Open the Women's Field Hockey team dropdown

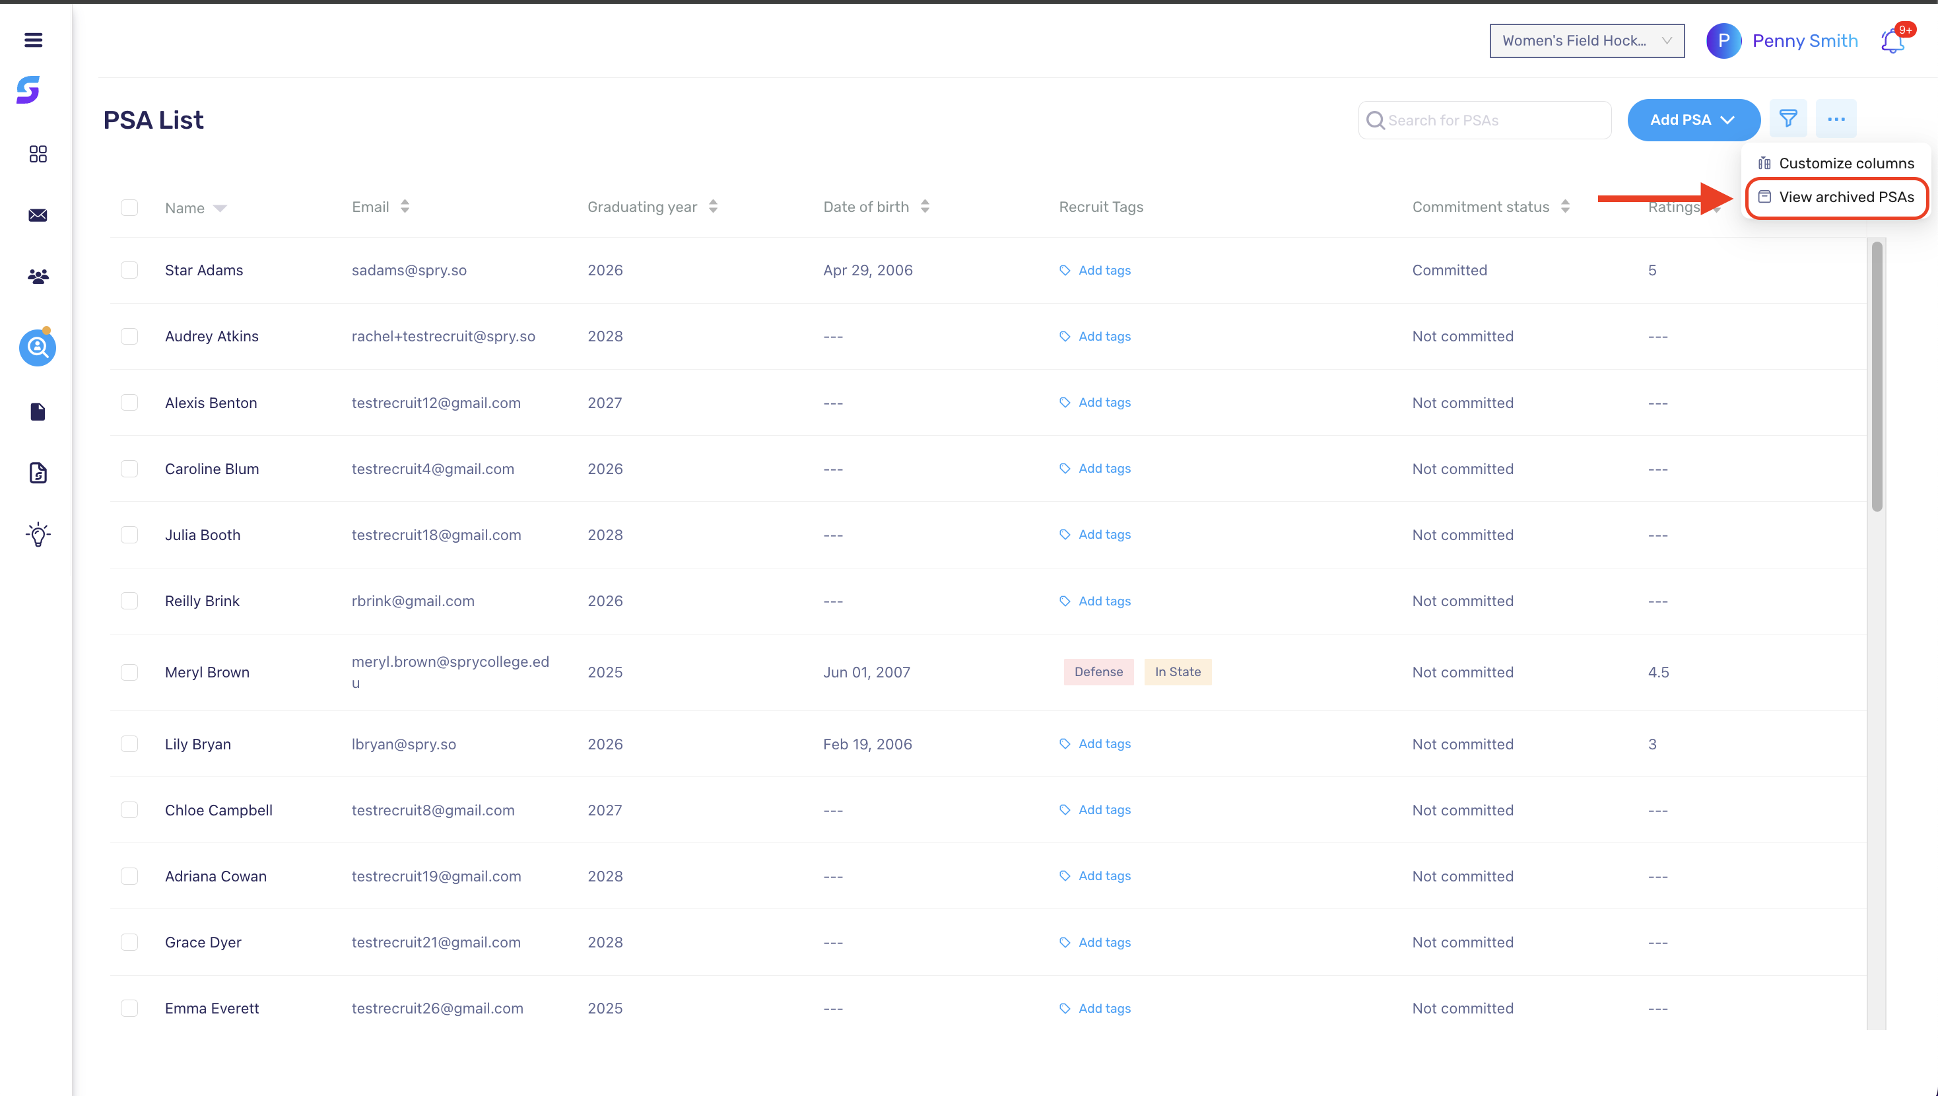[x=1587, y=41]
